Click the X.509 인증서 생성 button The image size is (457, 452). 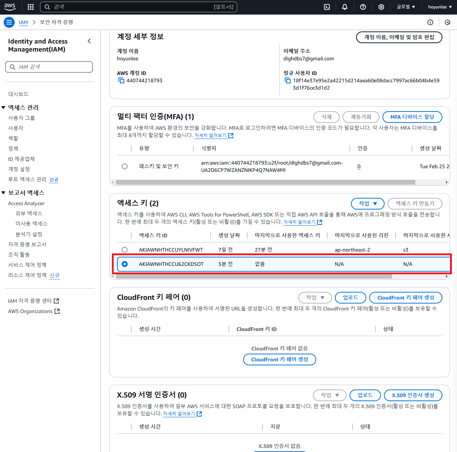[x=413, y=395]
